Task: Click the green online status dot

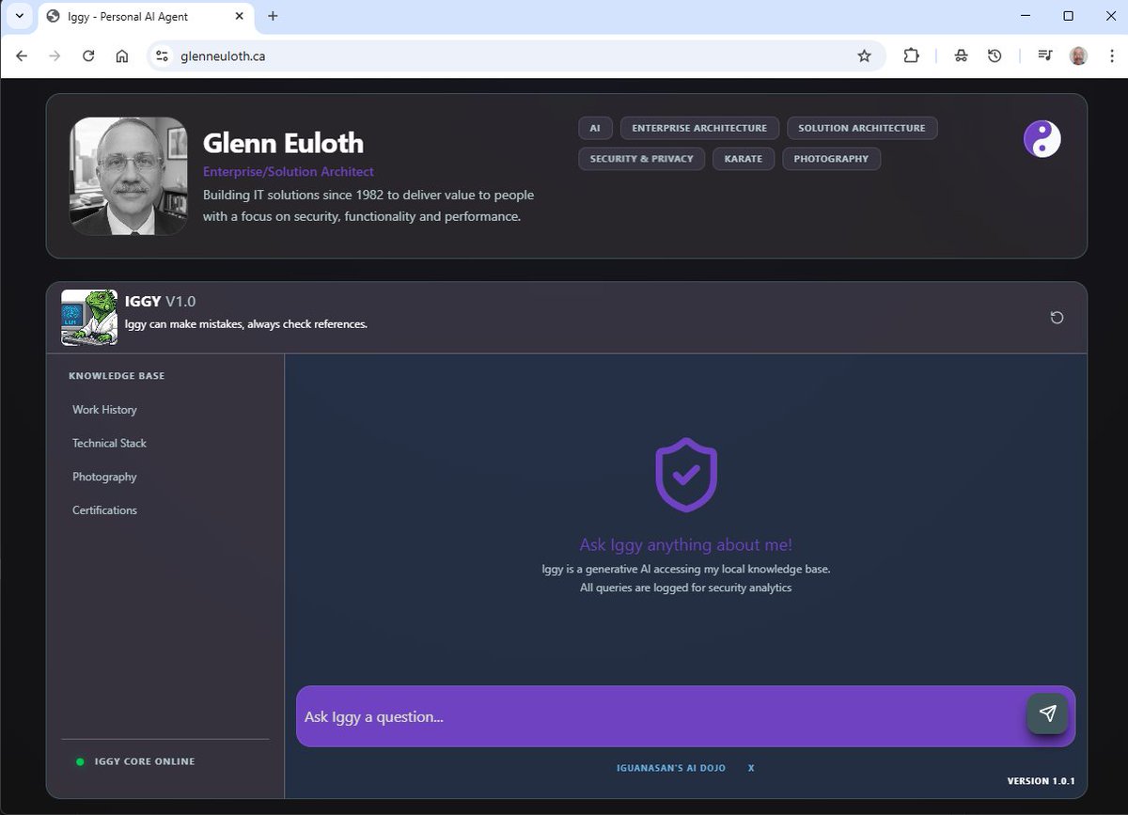Action: pos(80,761)
